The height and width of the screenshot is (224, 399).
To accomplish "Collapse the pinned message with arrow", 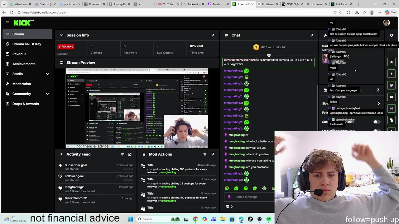I will tap(269, 56).
